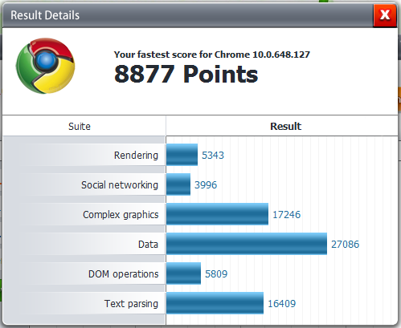The height and width of the screenshot is (328, 401).
Task: Select the Social networking suite label
Action: [120, 184]
